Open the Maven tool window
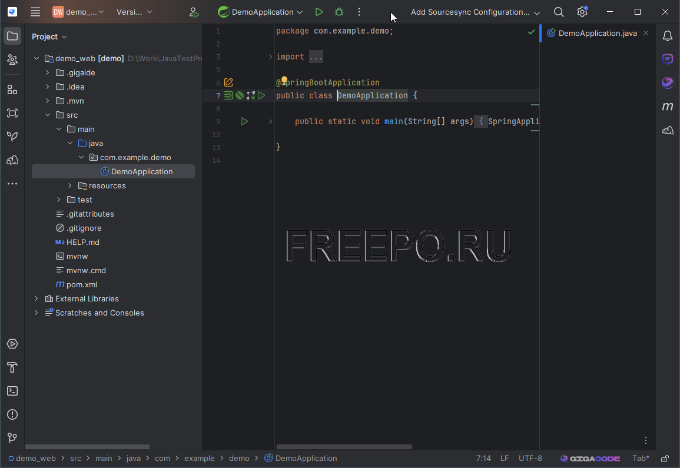 point(667,107)
